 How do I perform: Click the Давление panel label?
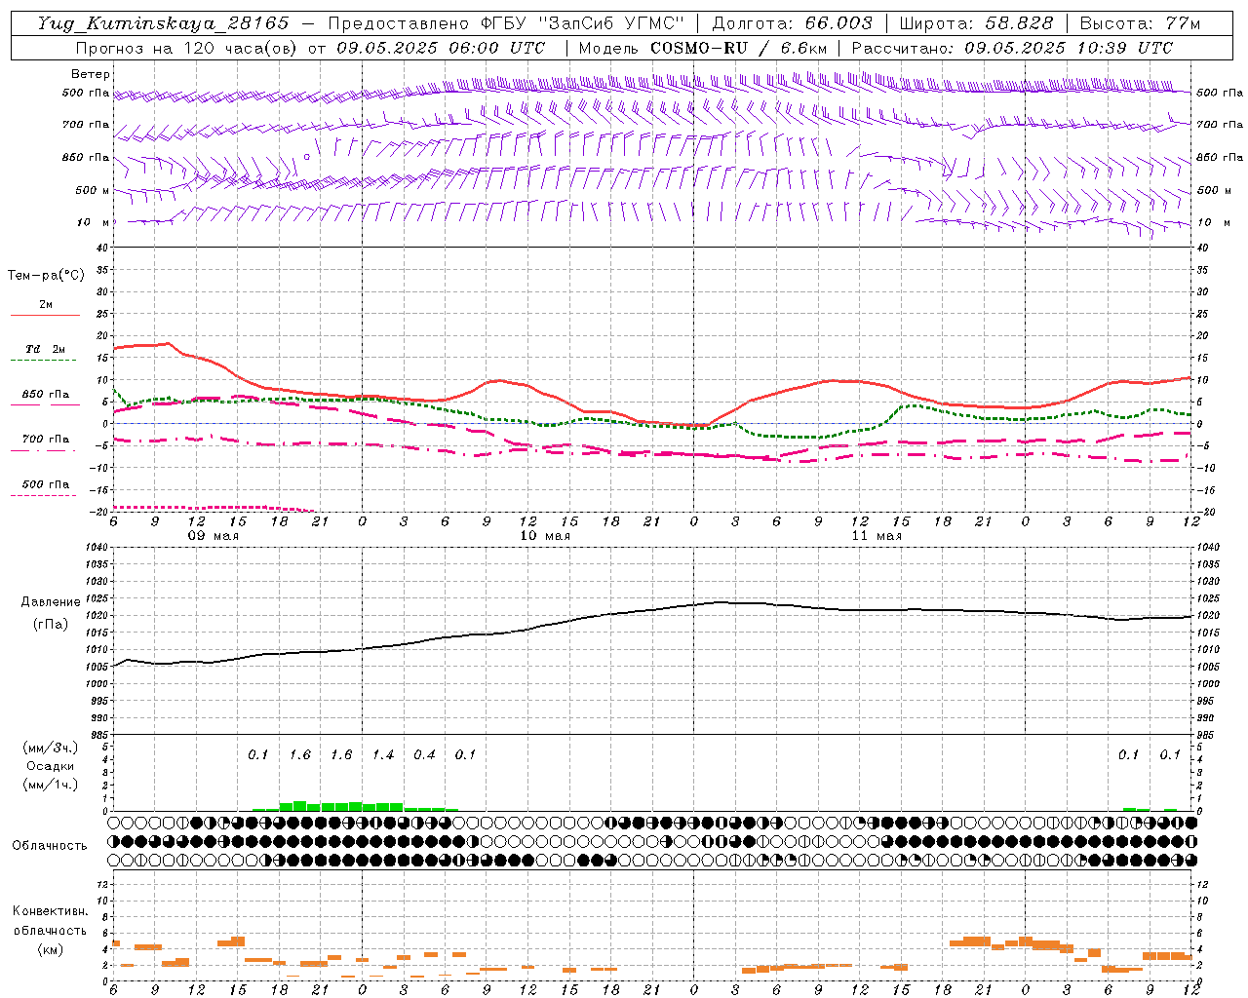[51, 602]
